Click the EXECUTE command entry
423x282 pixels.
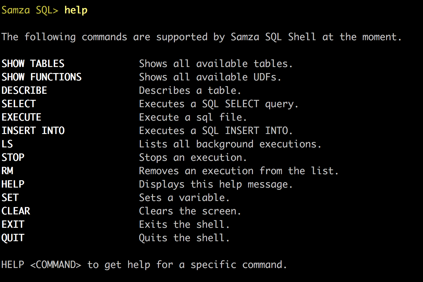pos(21,117)
